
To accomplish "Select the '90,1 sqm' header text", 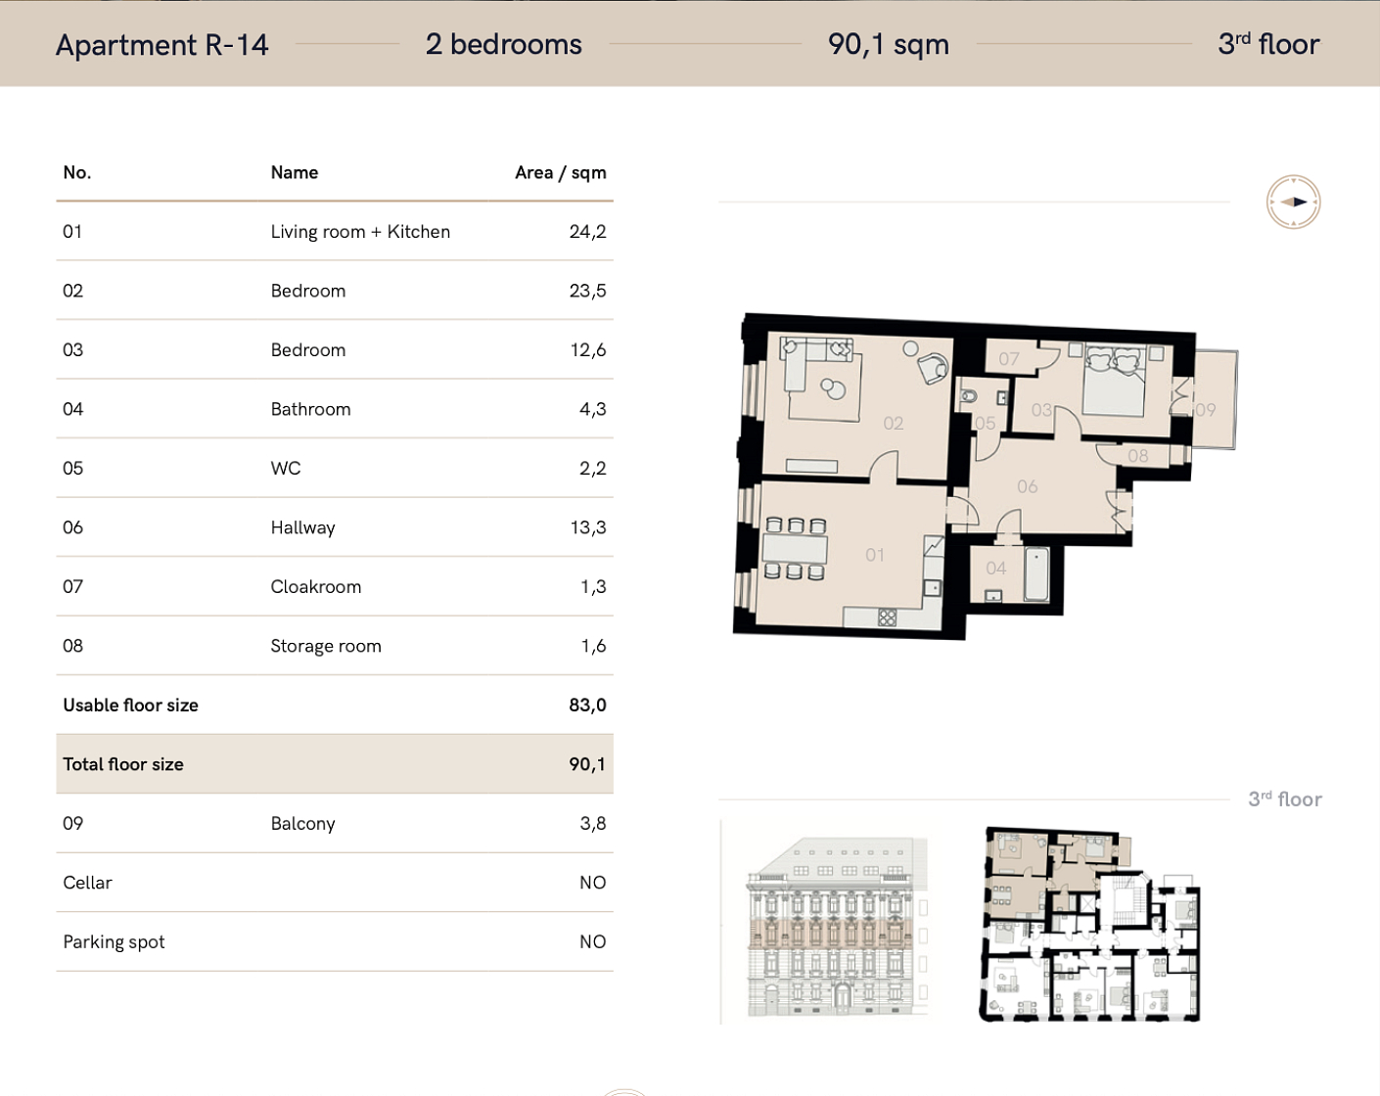I will (x=889, y=44).
